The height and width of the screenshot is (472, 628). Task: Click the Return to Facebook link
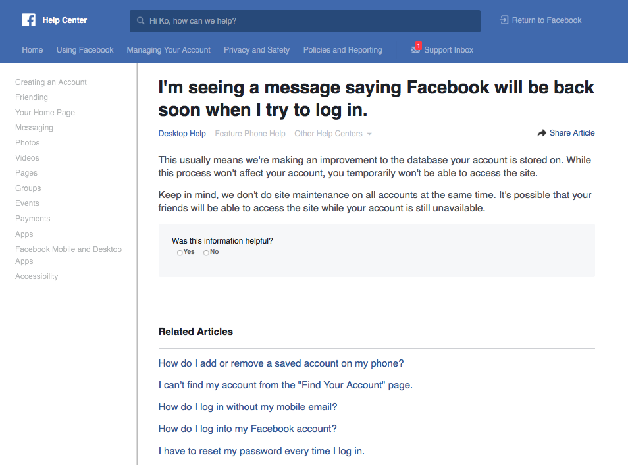tap(546, 20)
